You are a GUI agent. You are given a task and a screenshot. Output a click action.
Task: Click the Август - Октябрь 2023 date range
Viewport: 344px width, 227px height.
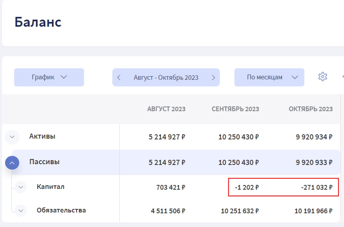coord(166,77)
